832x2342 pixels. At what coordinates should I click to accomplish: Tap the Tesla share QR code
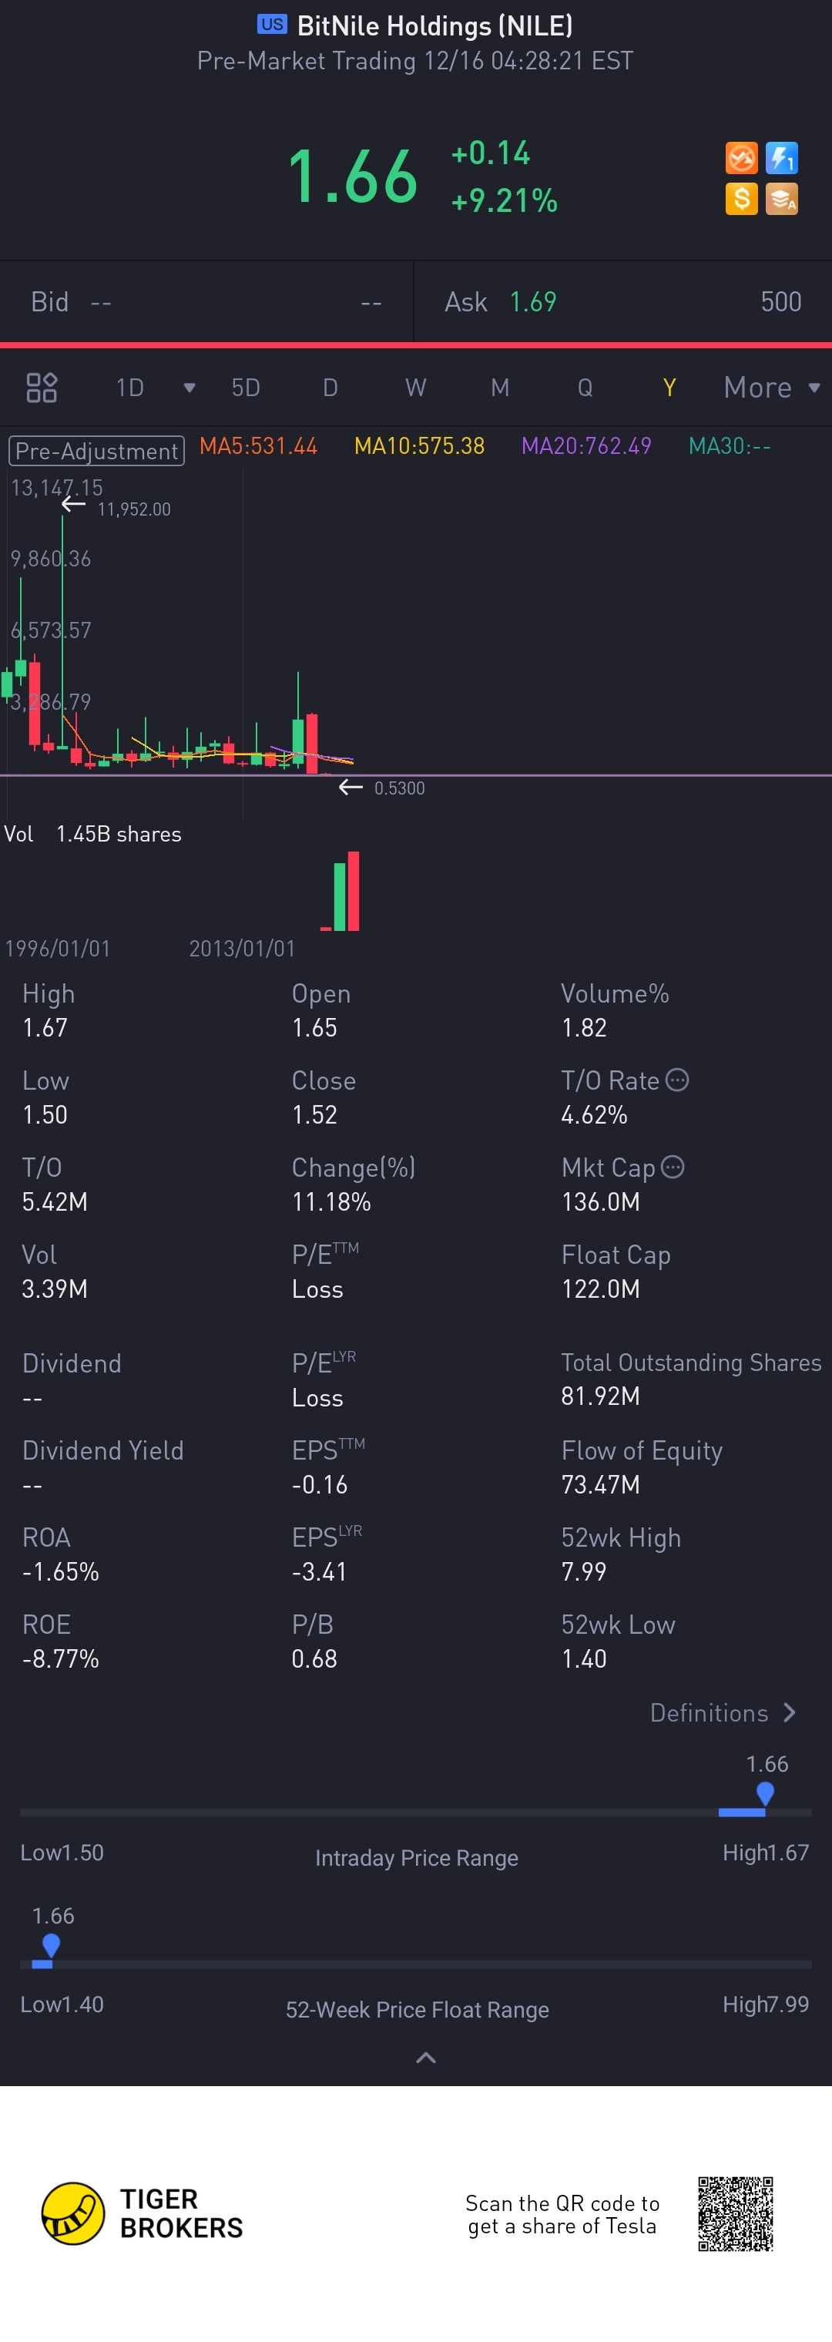(736, 2213)
